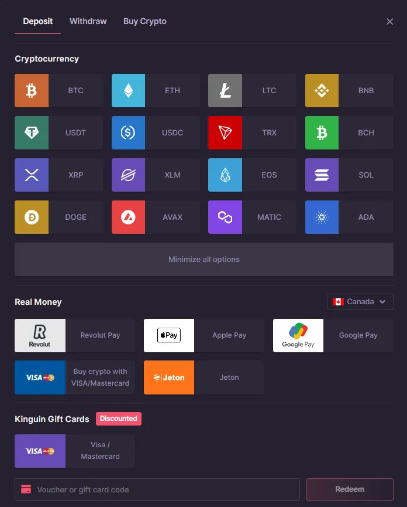Click the ETH text label
Screen dimensions: 407x507
tap(173, 90)
